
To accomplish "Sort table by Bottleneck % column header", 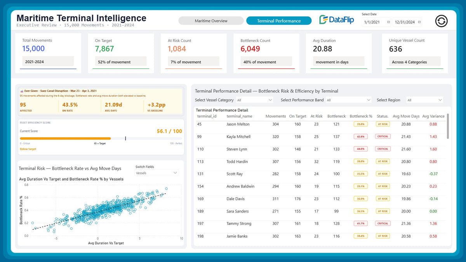I will click(361, 116).
